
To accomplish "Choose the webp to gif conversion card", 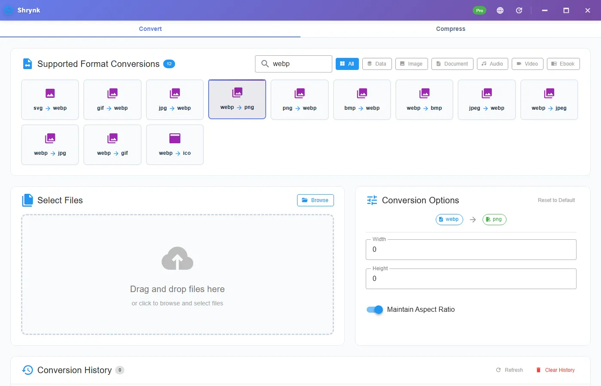I will pos(112,145).
